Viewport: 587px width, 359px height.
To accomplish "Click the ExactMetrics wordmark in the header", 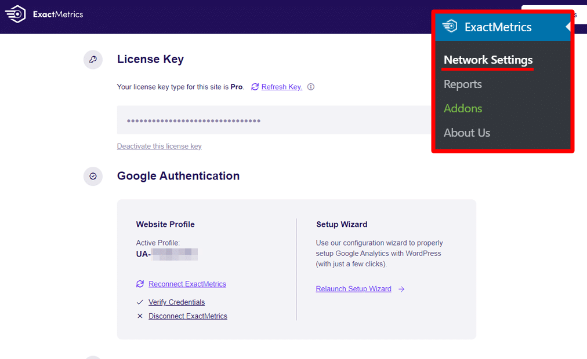I will [58, 14].
